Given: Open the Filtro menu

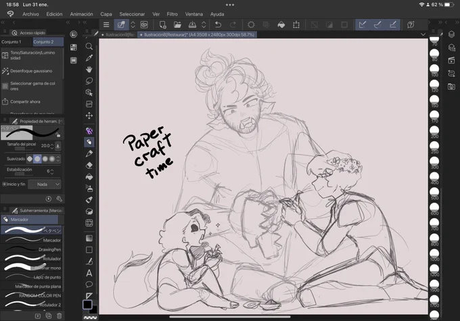Looking at the screenshot, I should 172,14.
